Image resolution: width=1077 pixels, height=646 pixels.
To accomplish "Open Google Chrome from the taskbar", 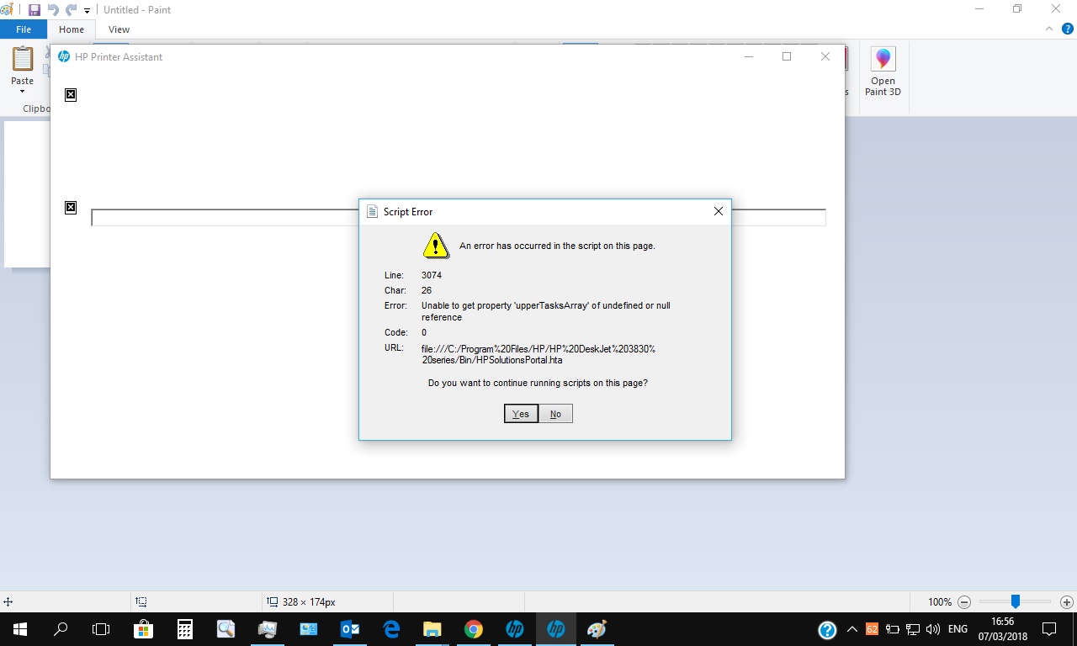I will [x=474, y=629].
